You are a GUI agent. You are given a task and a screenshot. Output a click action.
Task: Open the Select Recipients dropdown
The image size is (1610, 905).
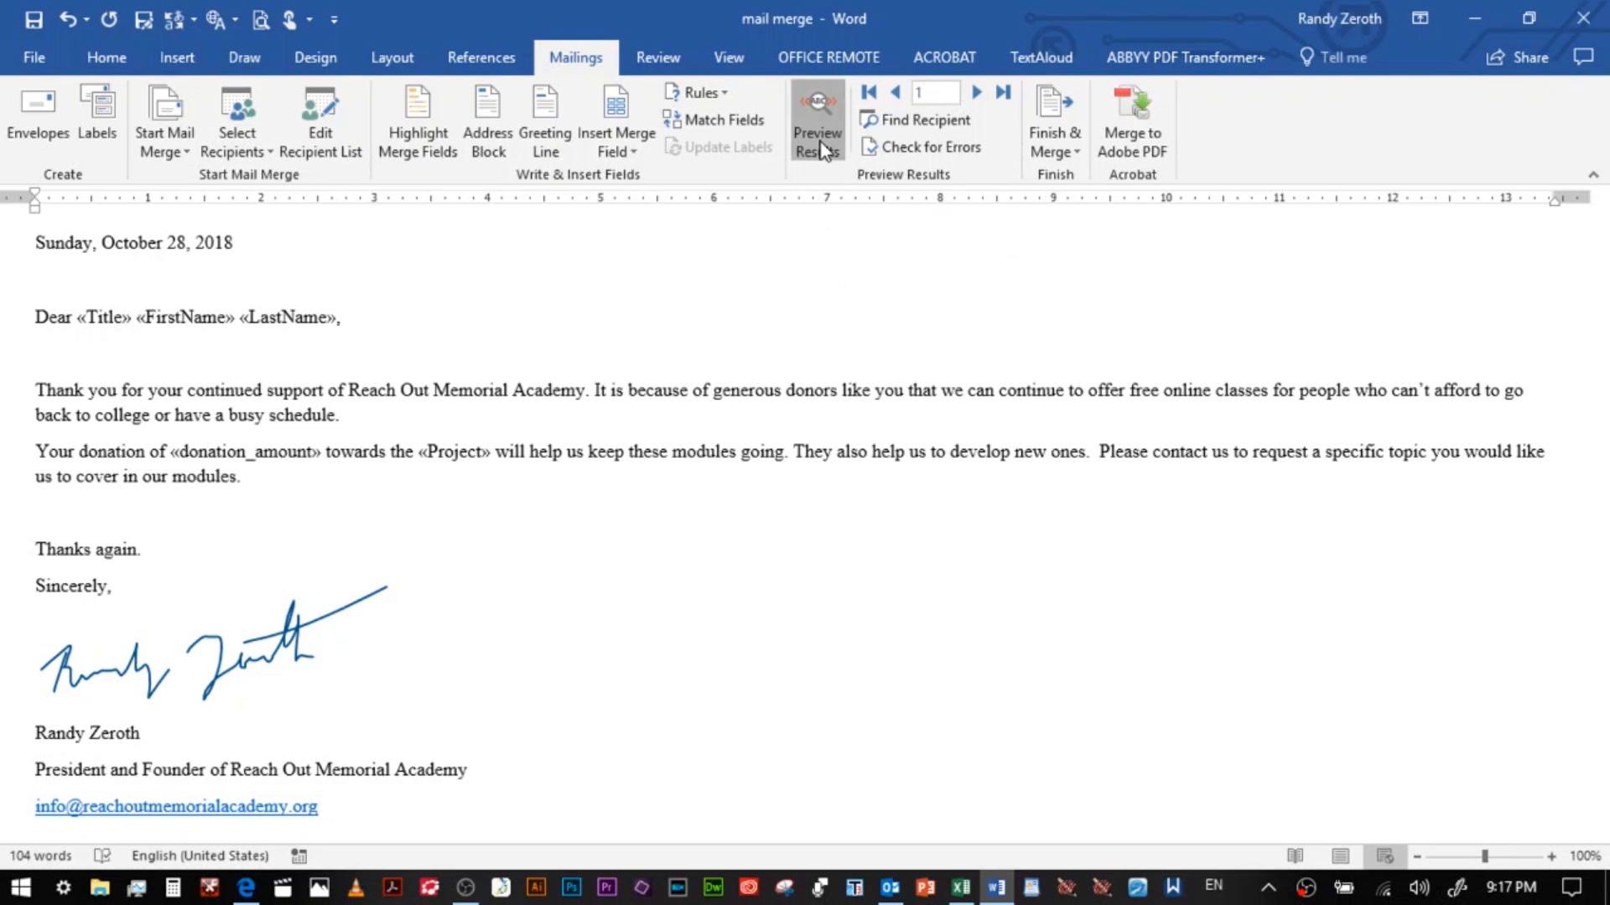[237, 122]
